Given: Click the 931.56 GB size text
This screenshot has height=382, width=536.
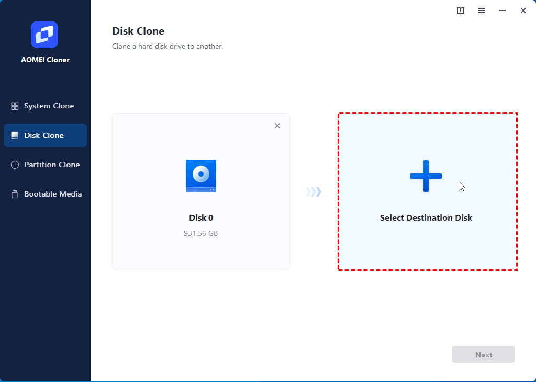Looking at the screenshot, I should 200,233.
